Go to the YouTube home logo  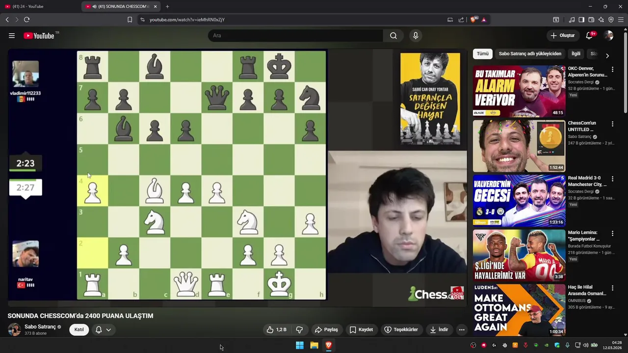pyautogui.click(x=39, y=35)
